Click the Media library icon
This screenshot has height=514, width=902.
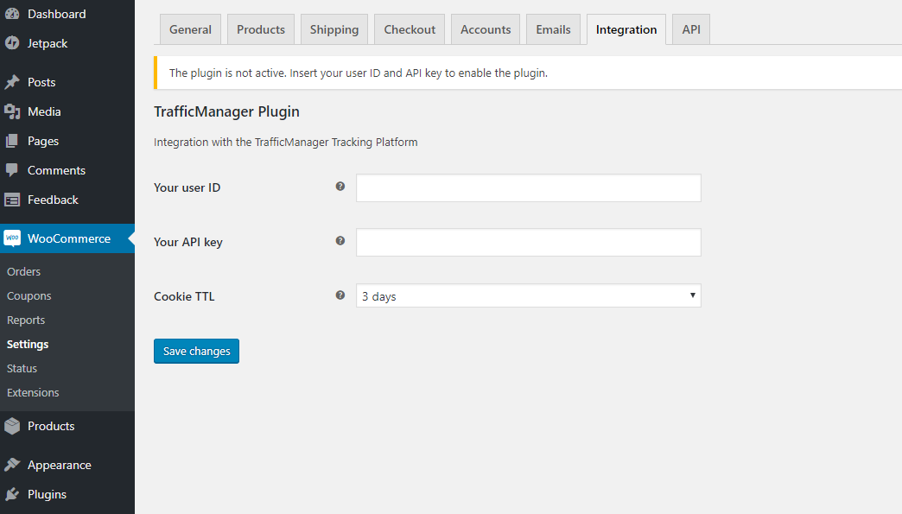click(11, 111)
